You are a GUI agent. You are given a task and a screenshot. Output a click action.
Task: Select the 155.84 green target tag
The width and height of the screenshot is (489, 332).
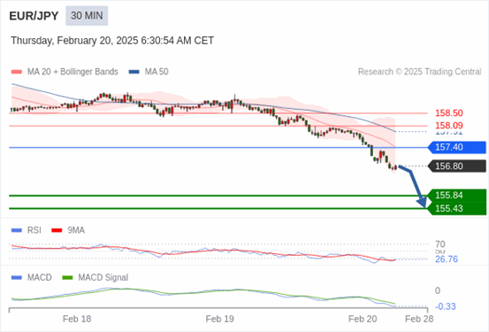[x=457, y=195]
